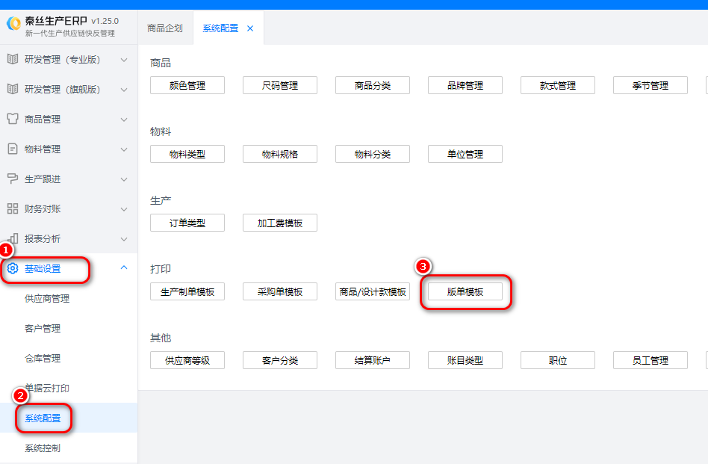Click the 基础设置 gear icon
This screenshot has width=708, height=464.
click(12, 269)
